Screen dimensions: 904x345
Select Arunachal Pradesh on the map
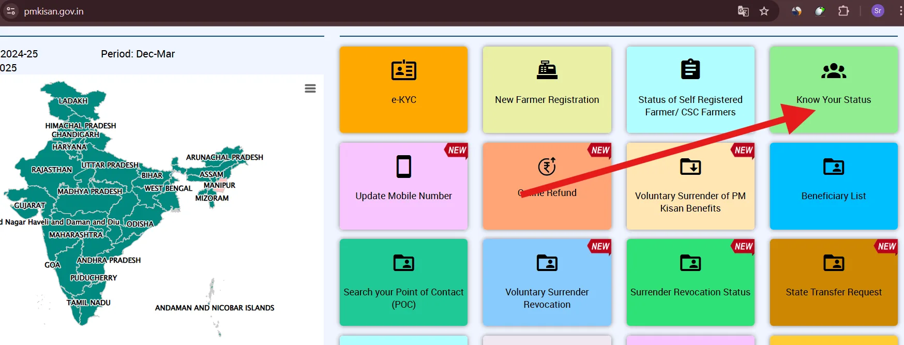tap(224, 157)
